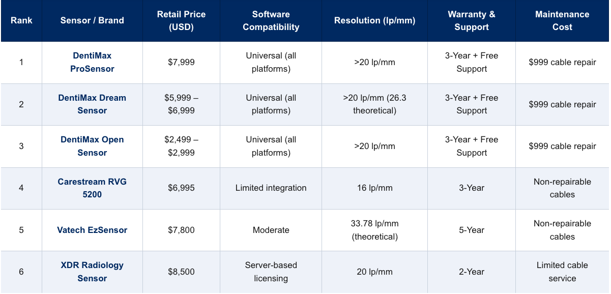Click the Limited integration cell
The image size is (611, 294).
(x=271, y=188)
